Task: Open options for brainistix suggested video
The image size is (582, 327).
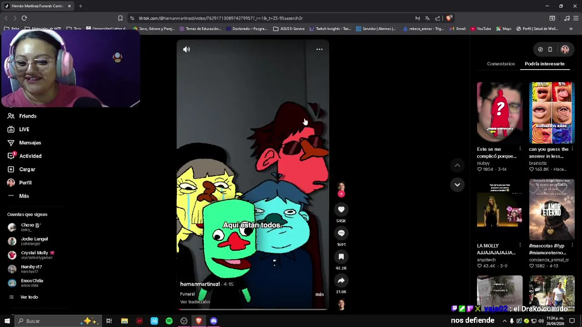Action: pos(572,149)
